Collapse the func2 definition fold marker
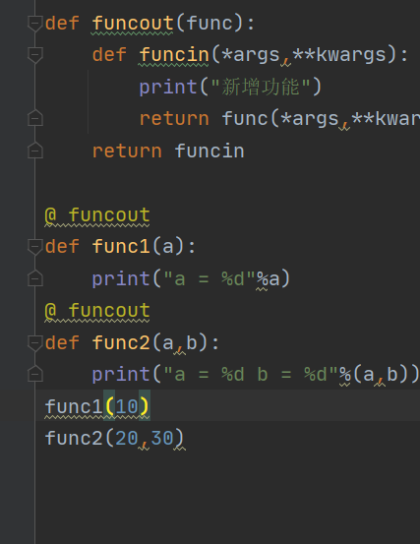Viewport: 420px width, 544px height. pos(35,343)
